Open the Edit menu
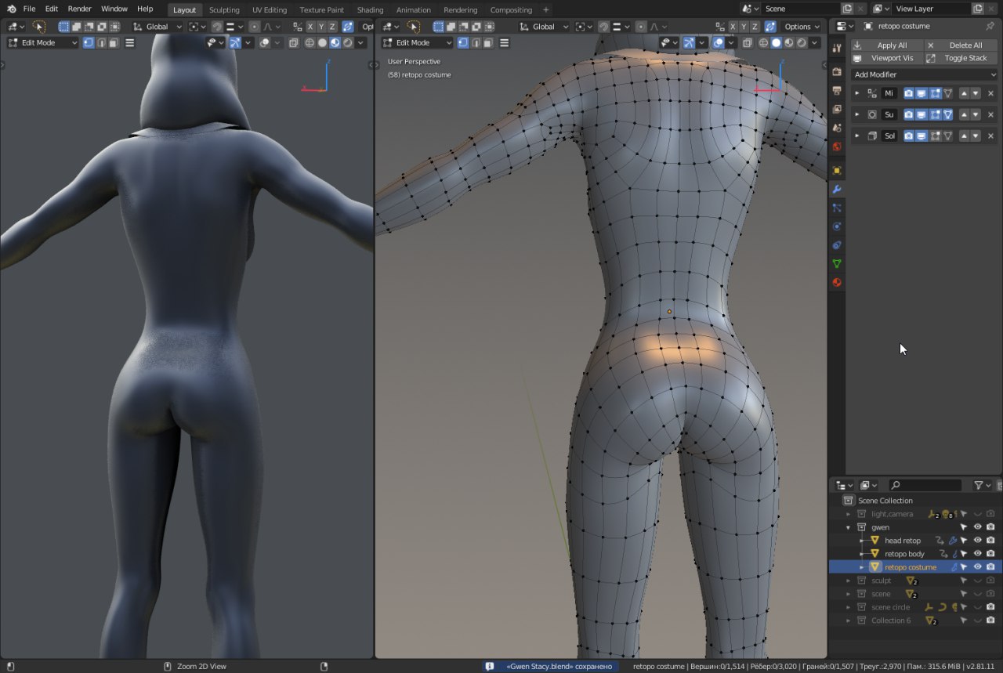 51,9
